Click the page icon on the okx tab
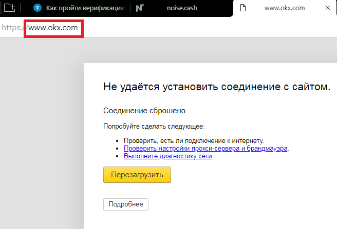This screenshot has width=337, height=229. coord(243,8)
